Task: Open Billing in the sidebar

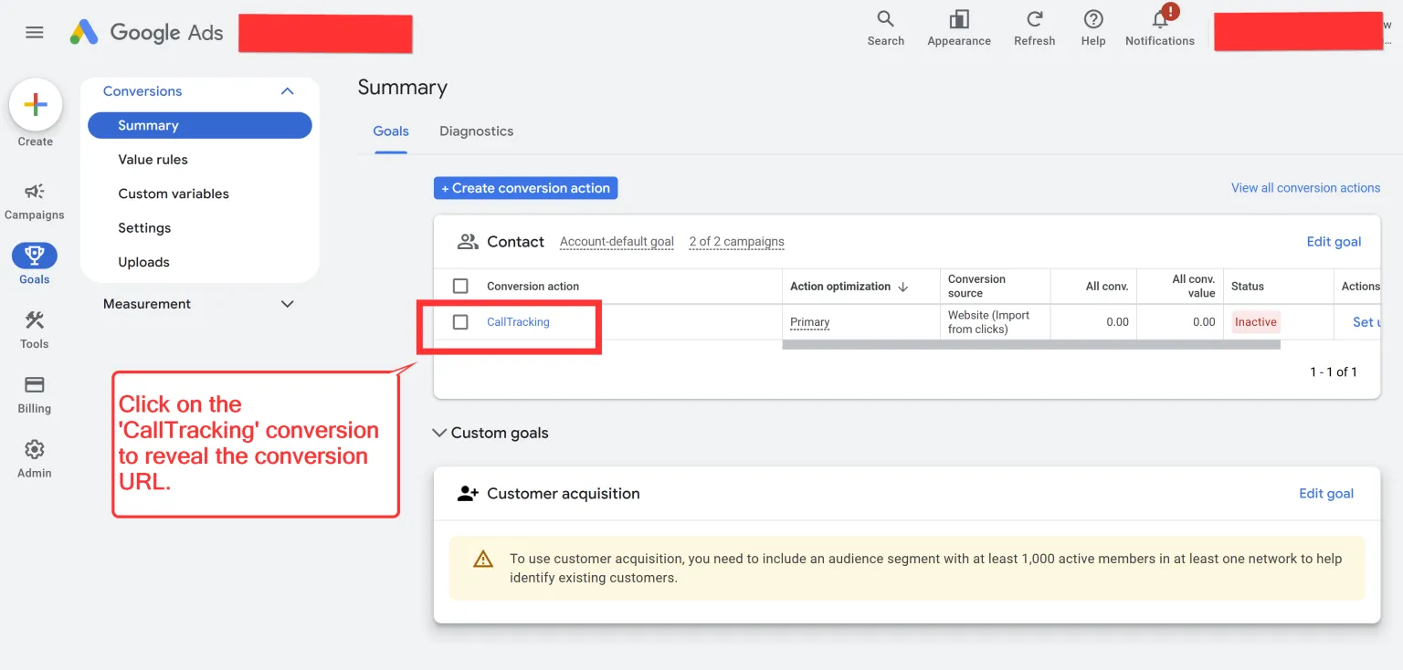Action: pyautogui.click(x=35, y=394)
